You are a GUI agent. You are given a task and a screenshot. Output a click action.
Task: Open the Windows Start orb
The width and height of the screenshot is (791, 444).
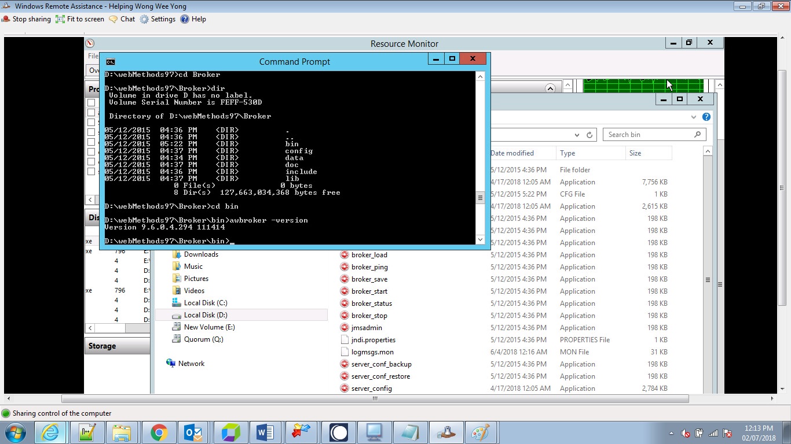pyautogui.click(x=15, y=432)
